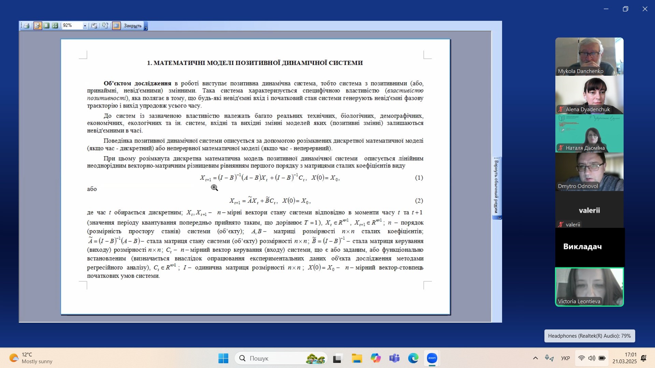Expand the hidden system tray icons chevron
The width and height of the screenshot is (655, 368).
pos(535,358)
